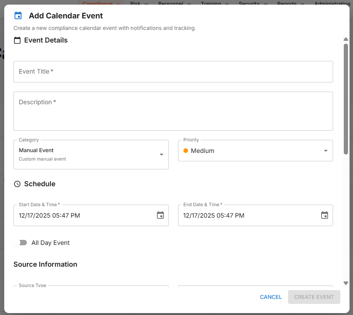Viewport: 353px width, 315px height.
Task: Open the Training menu in top bar
Action: point(214,4)
